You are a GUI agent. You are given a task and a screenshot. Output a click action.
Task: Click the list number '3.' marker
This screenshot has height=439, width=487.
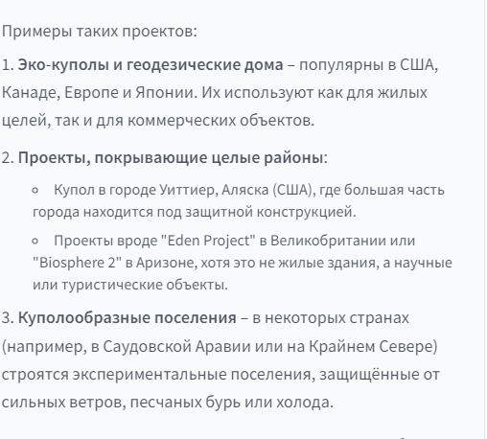click(8, 318)
